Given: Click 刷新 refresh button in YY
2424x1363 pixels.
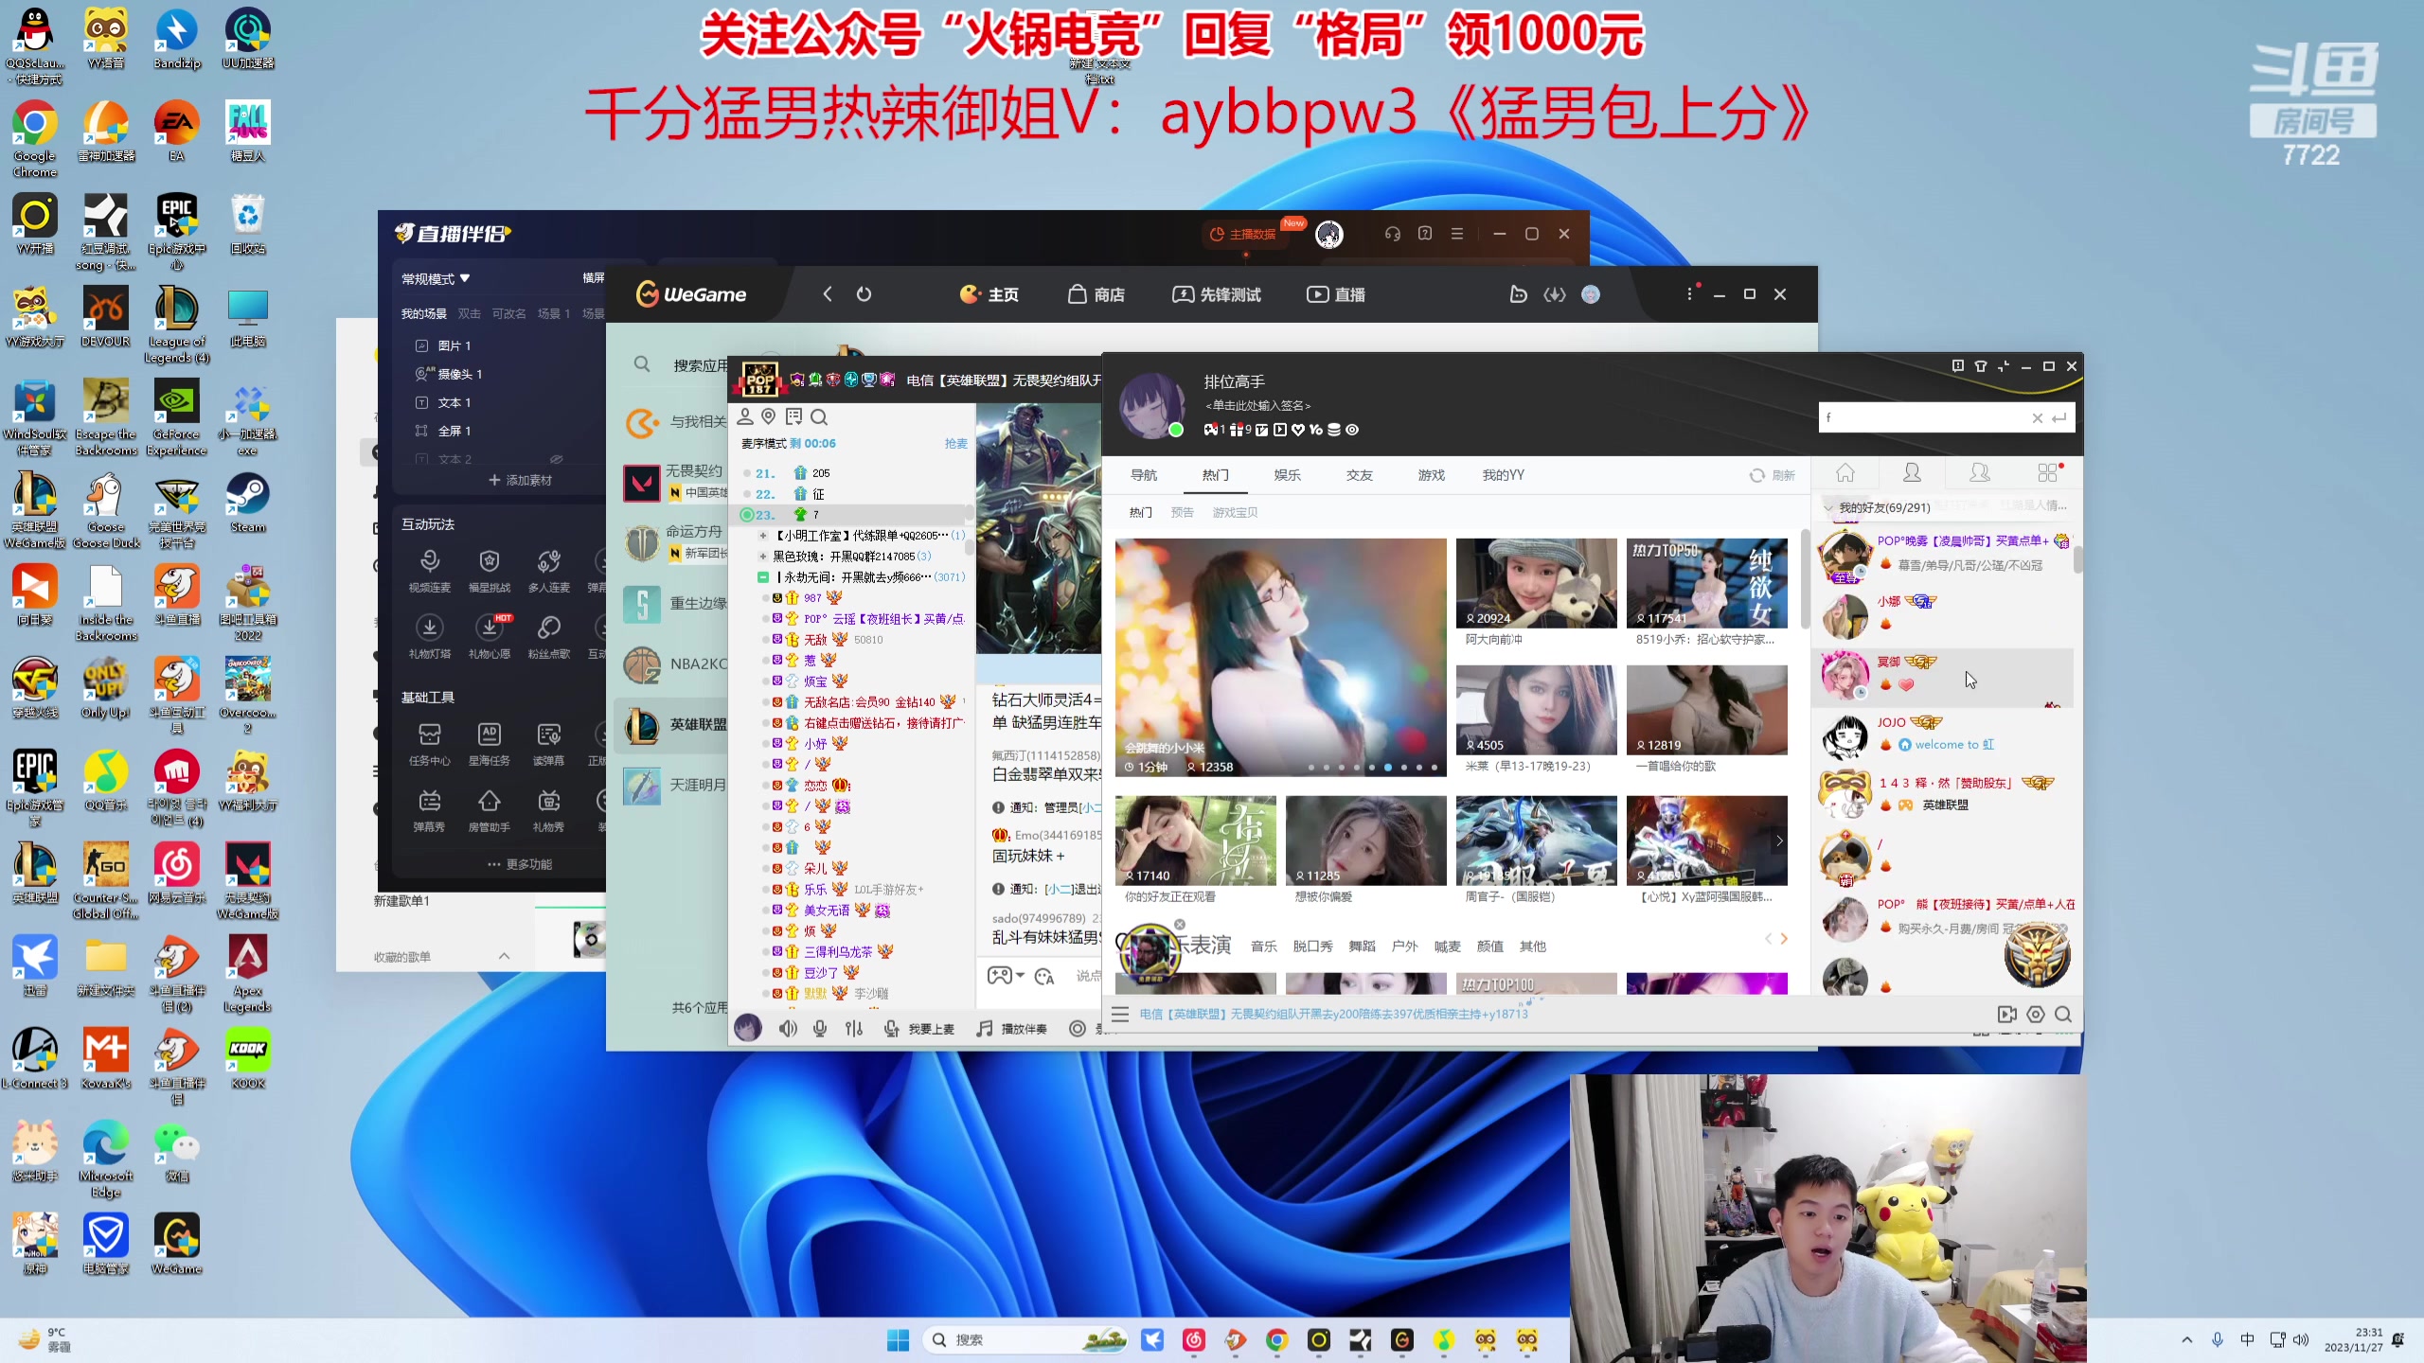Looking at the screenshot, I should pyautogui.click(x=1773, y=475).
